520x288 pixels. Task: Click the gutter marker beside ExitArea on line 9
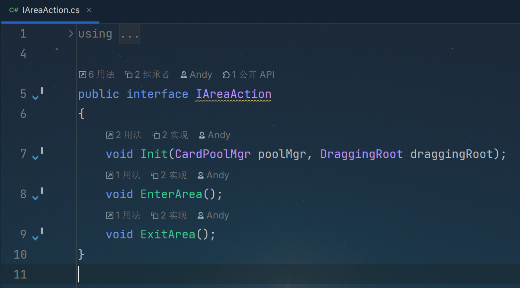pyautogui.click(x=37, y=234)
